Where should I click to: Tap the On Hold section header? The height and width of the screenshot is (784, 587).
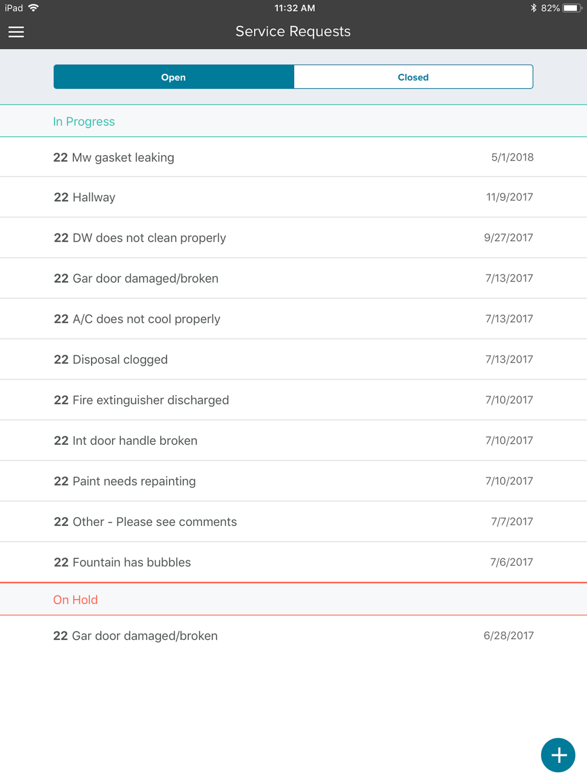(76, 600)
